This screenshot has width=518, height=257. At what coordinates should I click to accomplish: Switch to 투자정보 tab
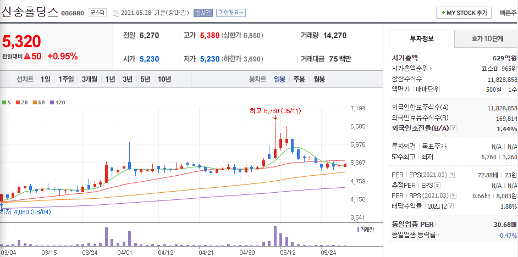[422, 38]
